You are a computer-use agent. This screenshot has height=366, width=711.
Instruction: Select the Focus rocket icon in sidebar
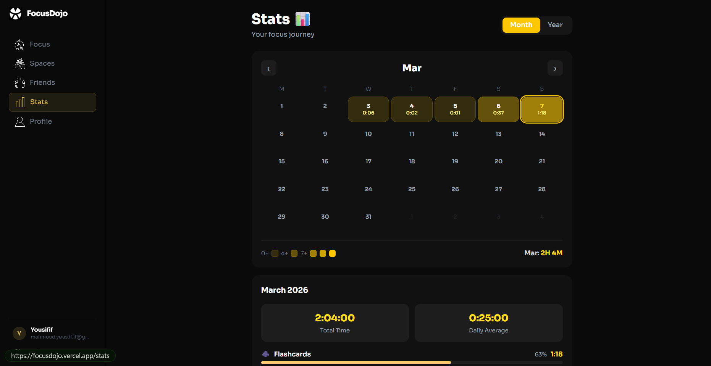coord(19,44)
